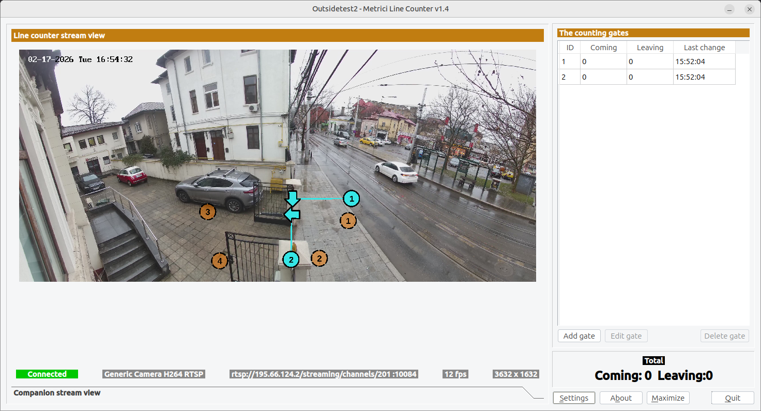The height and width of the screenshot is (411, 761).
Task: Click the 3632 x 1632 resolution label
Action: (x=516, y=374)
